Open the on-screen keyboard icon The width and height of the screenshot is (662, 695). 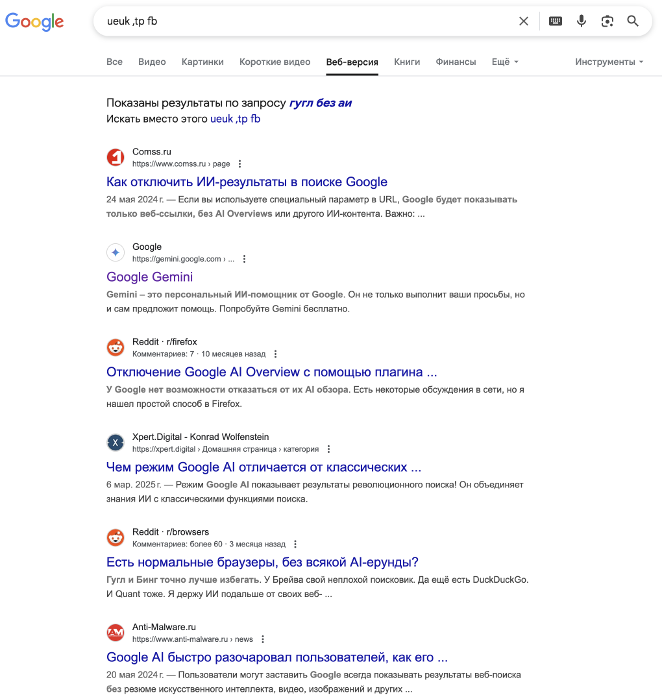click(x=555, y=21)
